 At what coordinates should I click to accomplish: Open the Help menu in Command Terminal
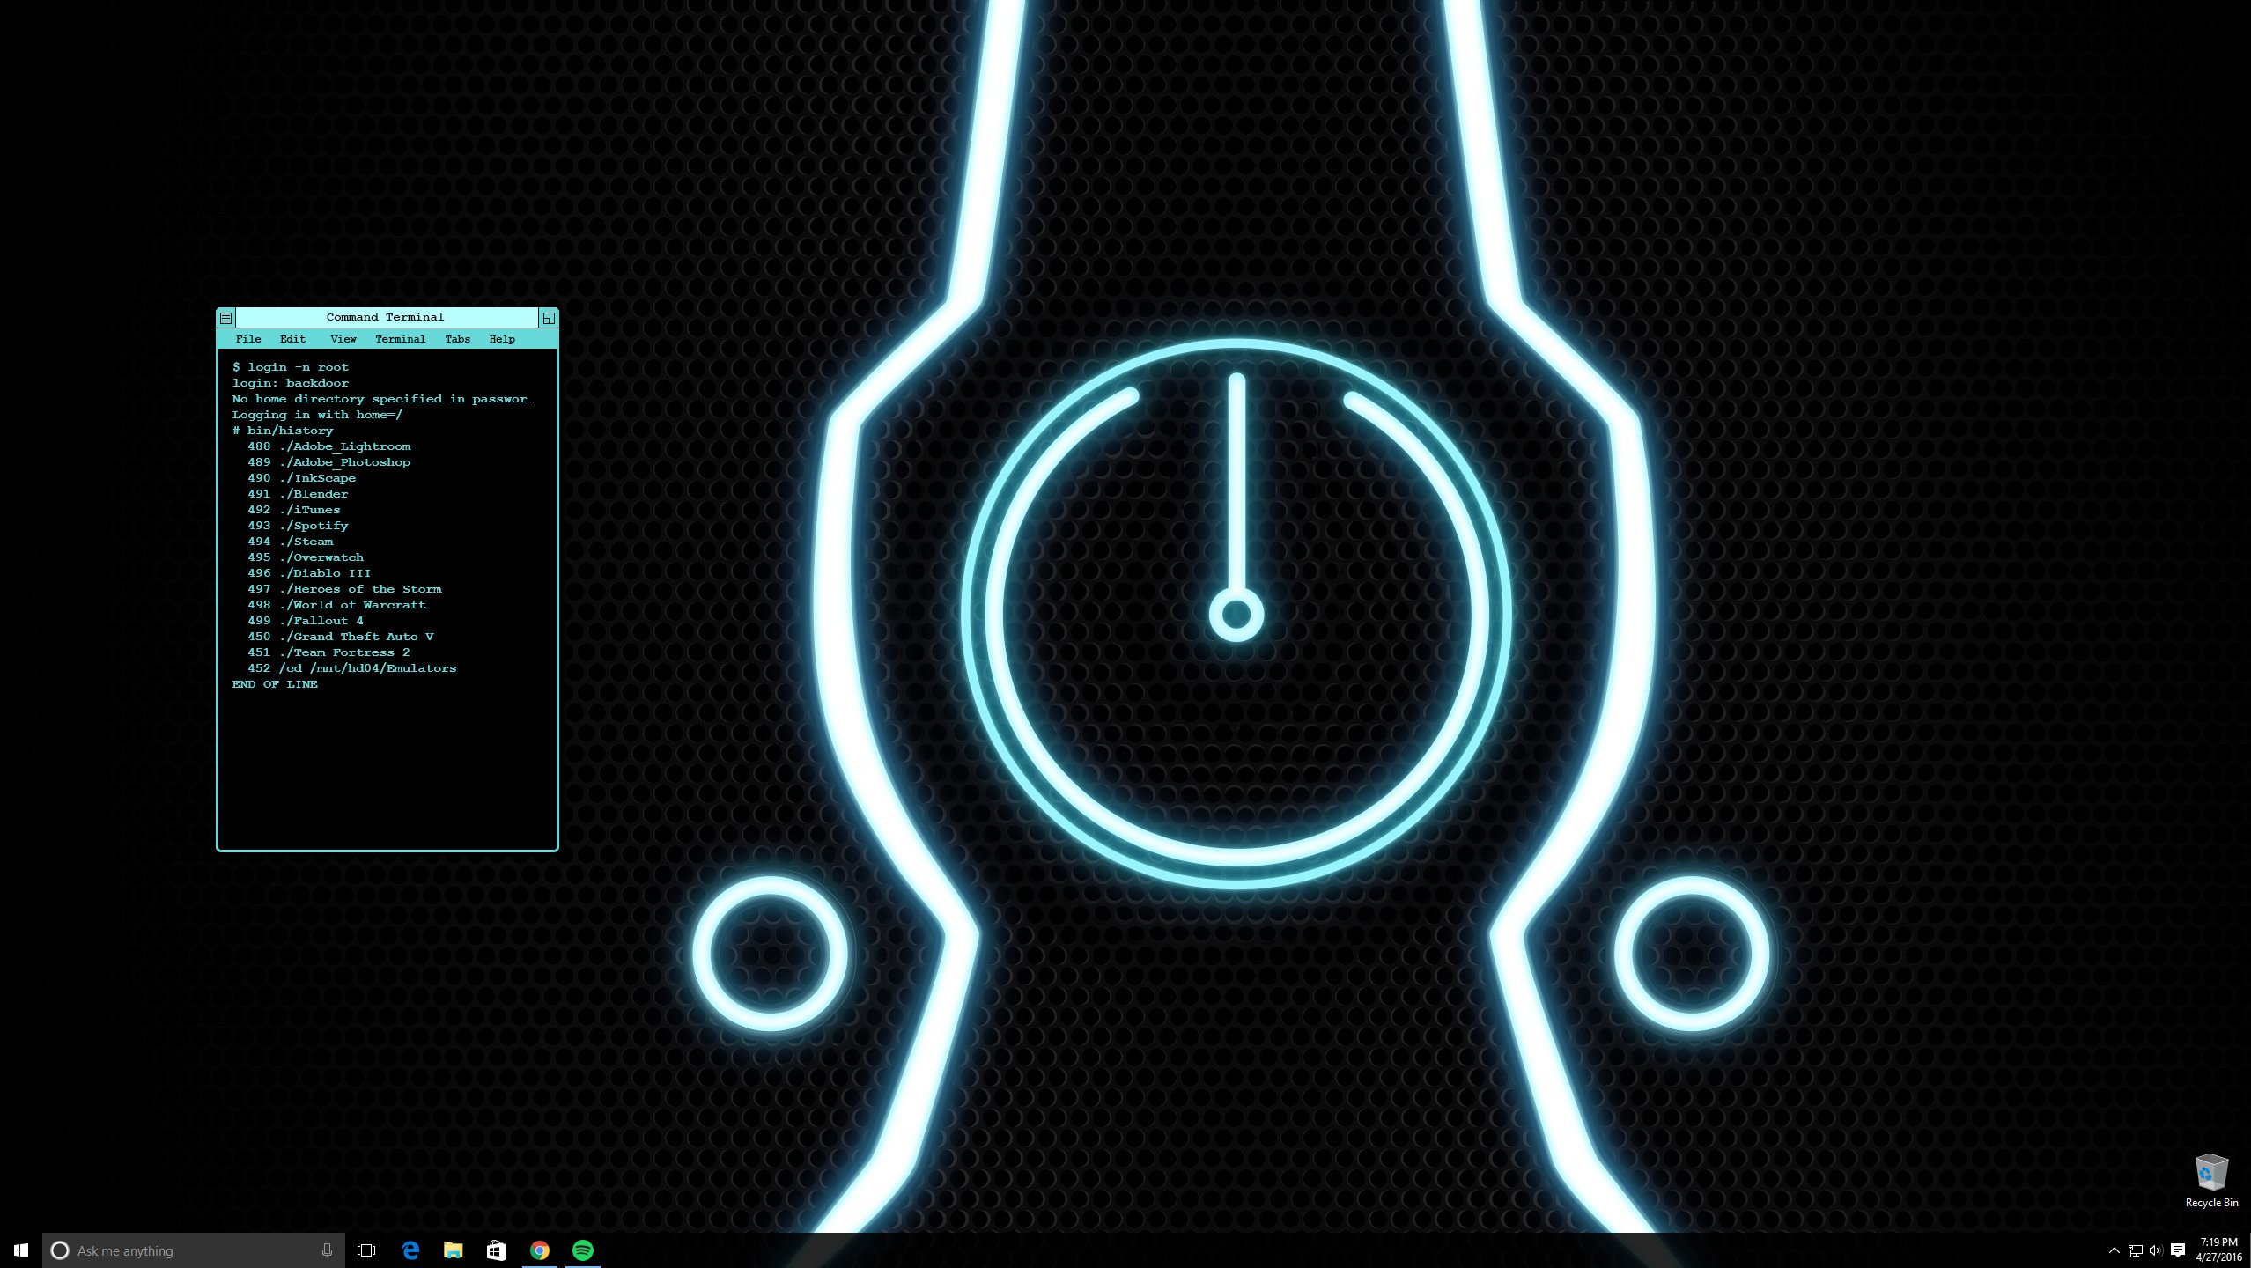point(502,339)
